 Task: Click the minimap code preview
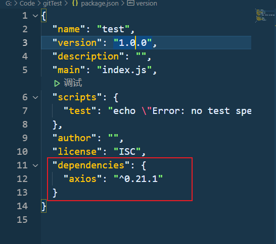263,16
